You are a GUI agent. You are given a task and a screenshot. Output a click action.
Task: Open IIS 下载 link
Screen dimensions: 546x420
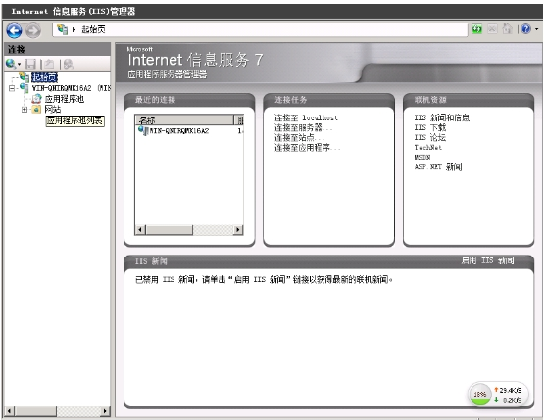pyautogui.click(x=430, y=127)
